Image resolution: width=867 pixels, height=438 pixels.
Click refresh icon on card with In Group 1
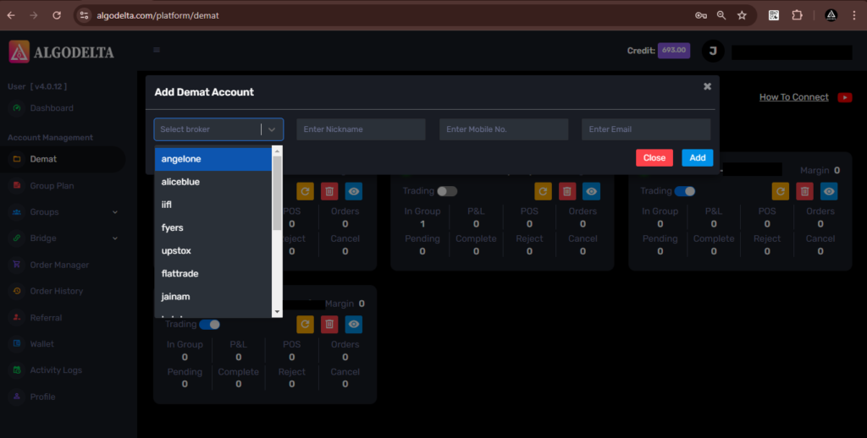pos(543,191)
